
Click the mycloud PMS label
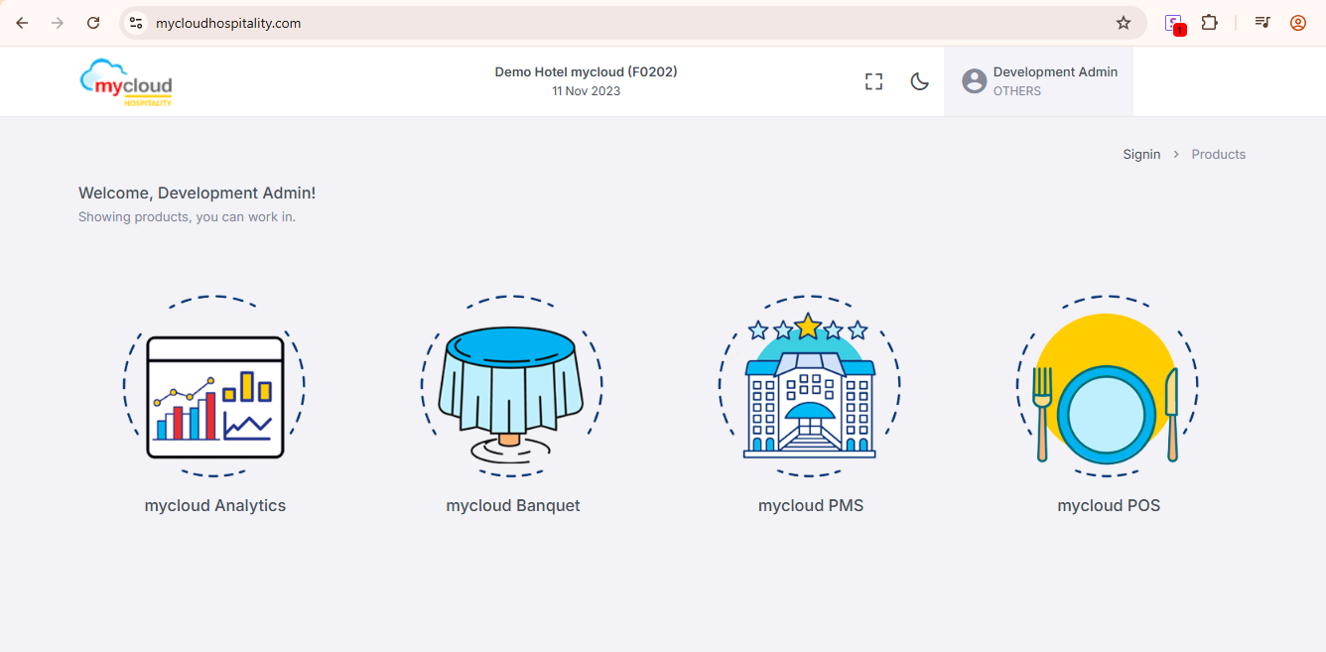pyautogui.click(x=811, y=505)
